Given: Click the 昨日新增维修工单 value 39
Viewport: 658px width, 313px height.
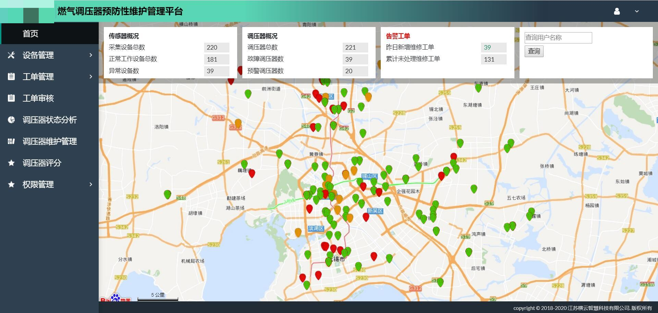Looking at the screenshot, I should [x=493, y=48].
